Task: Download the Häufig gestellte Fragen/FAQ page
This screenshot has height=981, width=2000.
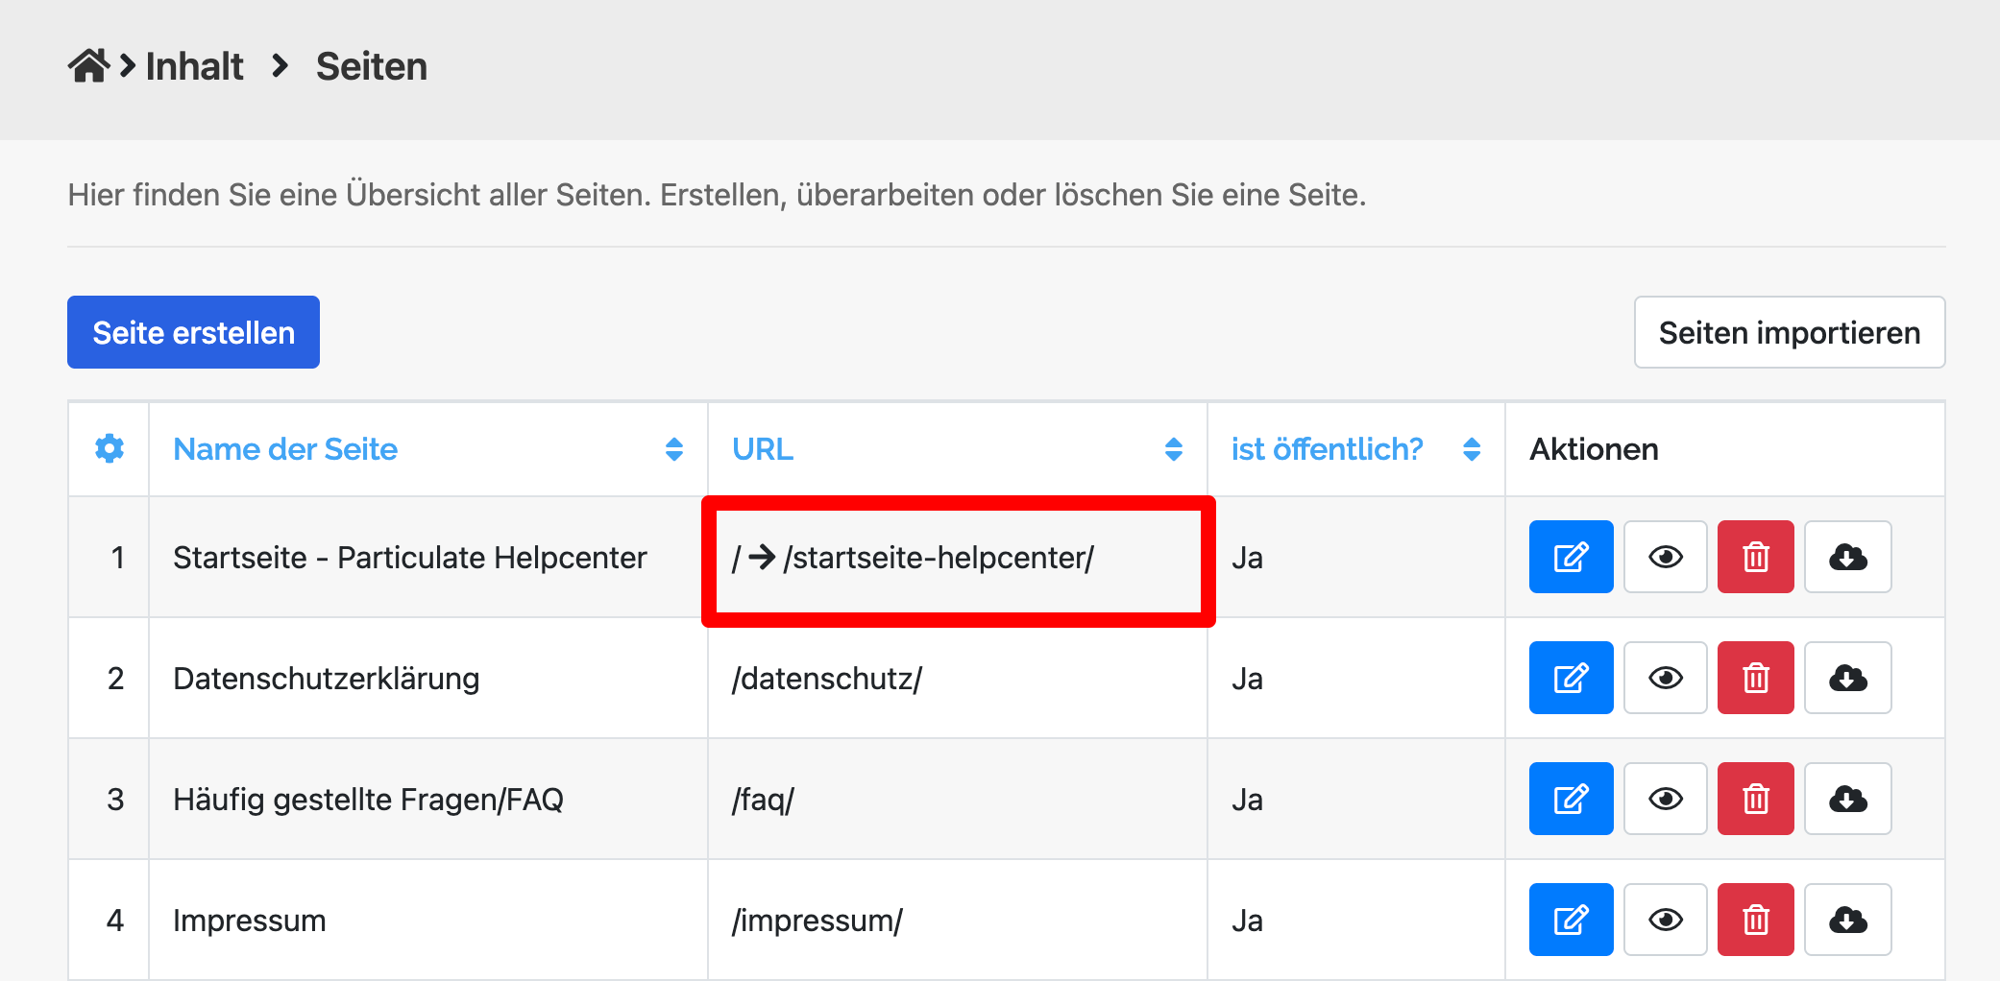Action: click(x=1847, y=799)
